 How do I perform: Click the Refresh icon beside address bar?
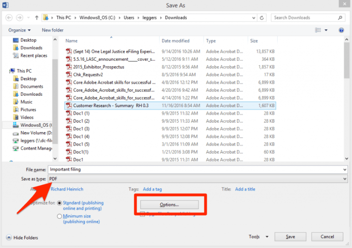262,18
